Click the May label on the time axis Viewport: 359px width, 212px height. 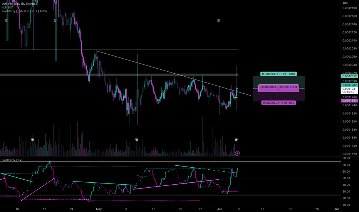99,209
